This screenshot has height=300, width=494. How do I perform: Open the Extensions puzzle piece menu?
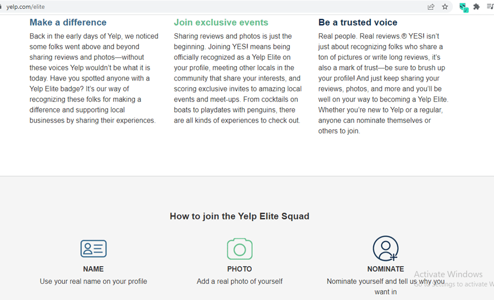[476, 7]
